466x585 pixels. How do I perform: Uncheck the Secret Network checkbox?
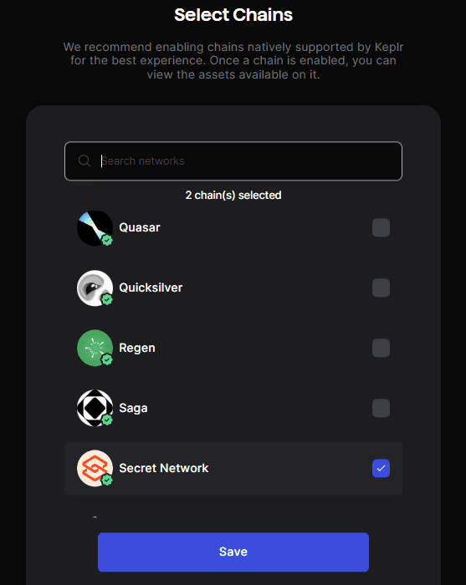(x=381, y=468)
